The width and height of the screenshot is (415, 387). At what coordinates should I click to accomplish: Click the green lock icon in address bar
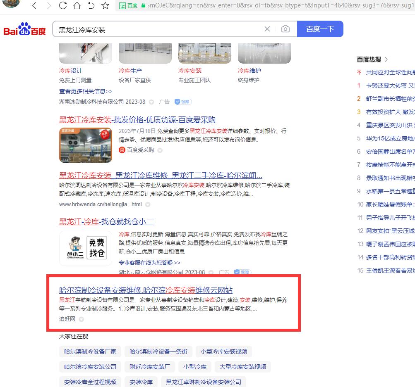point(143,5)
